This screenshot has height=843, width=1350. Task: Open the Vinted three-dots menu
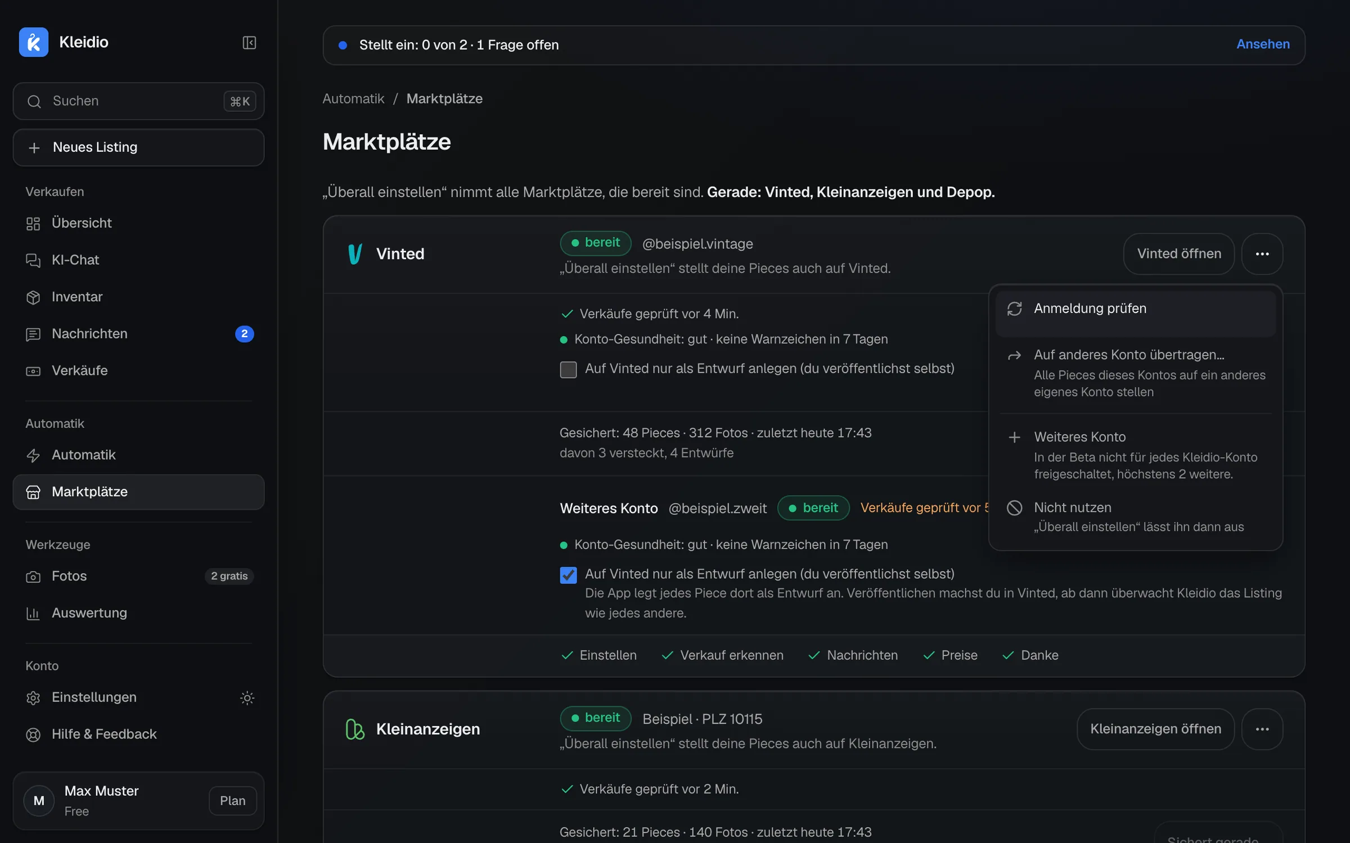[x=1262, y=254]
